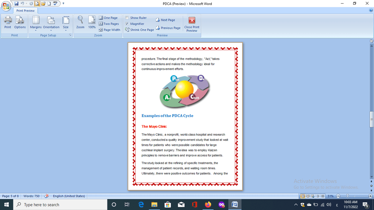
Task: Expand the Orientation dropdown
Action: point(51,31)
